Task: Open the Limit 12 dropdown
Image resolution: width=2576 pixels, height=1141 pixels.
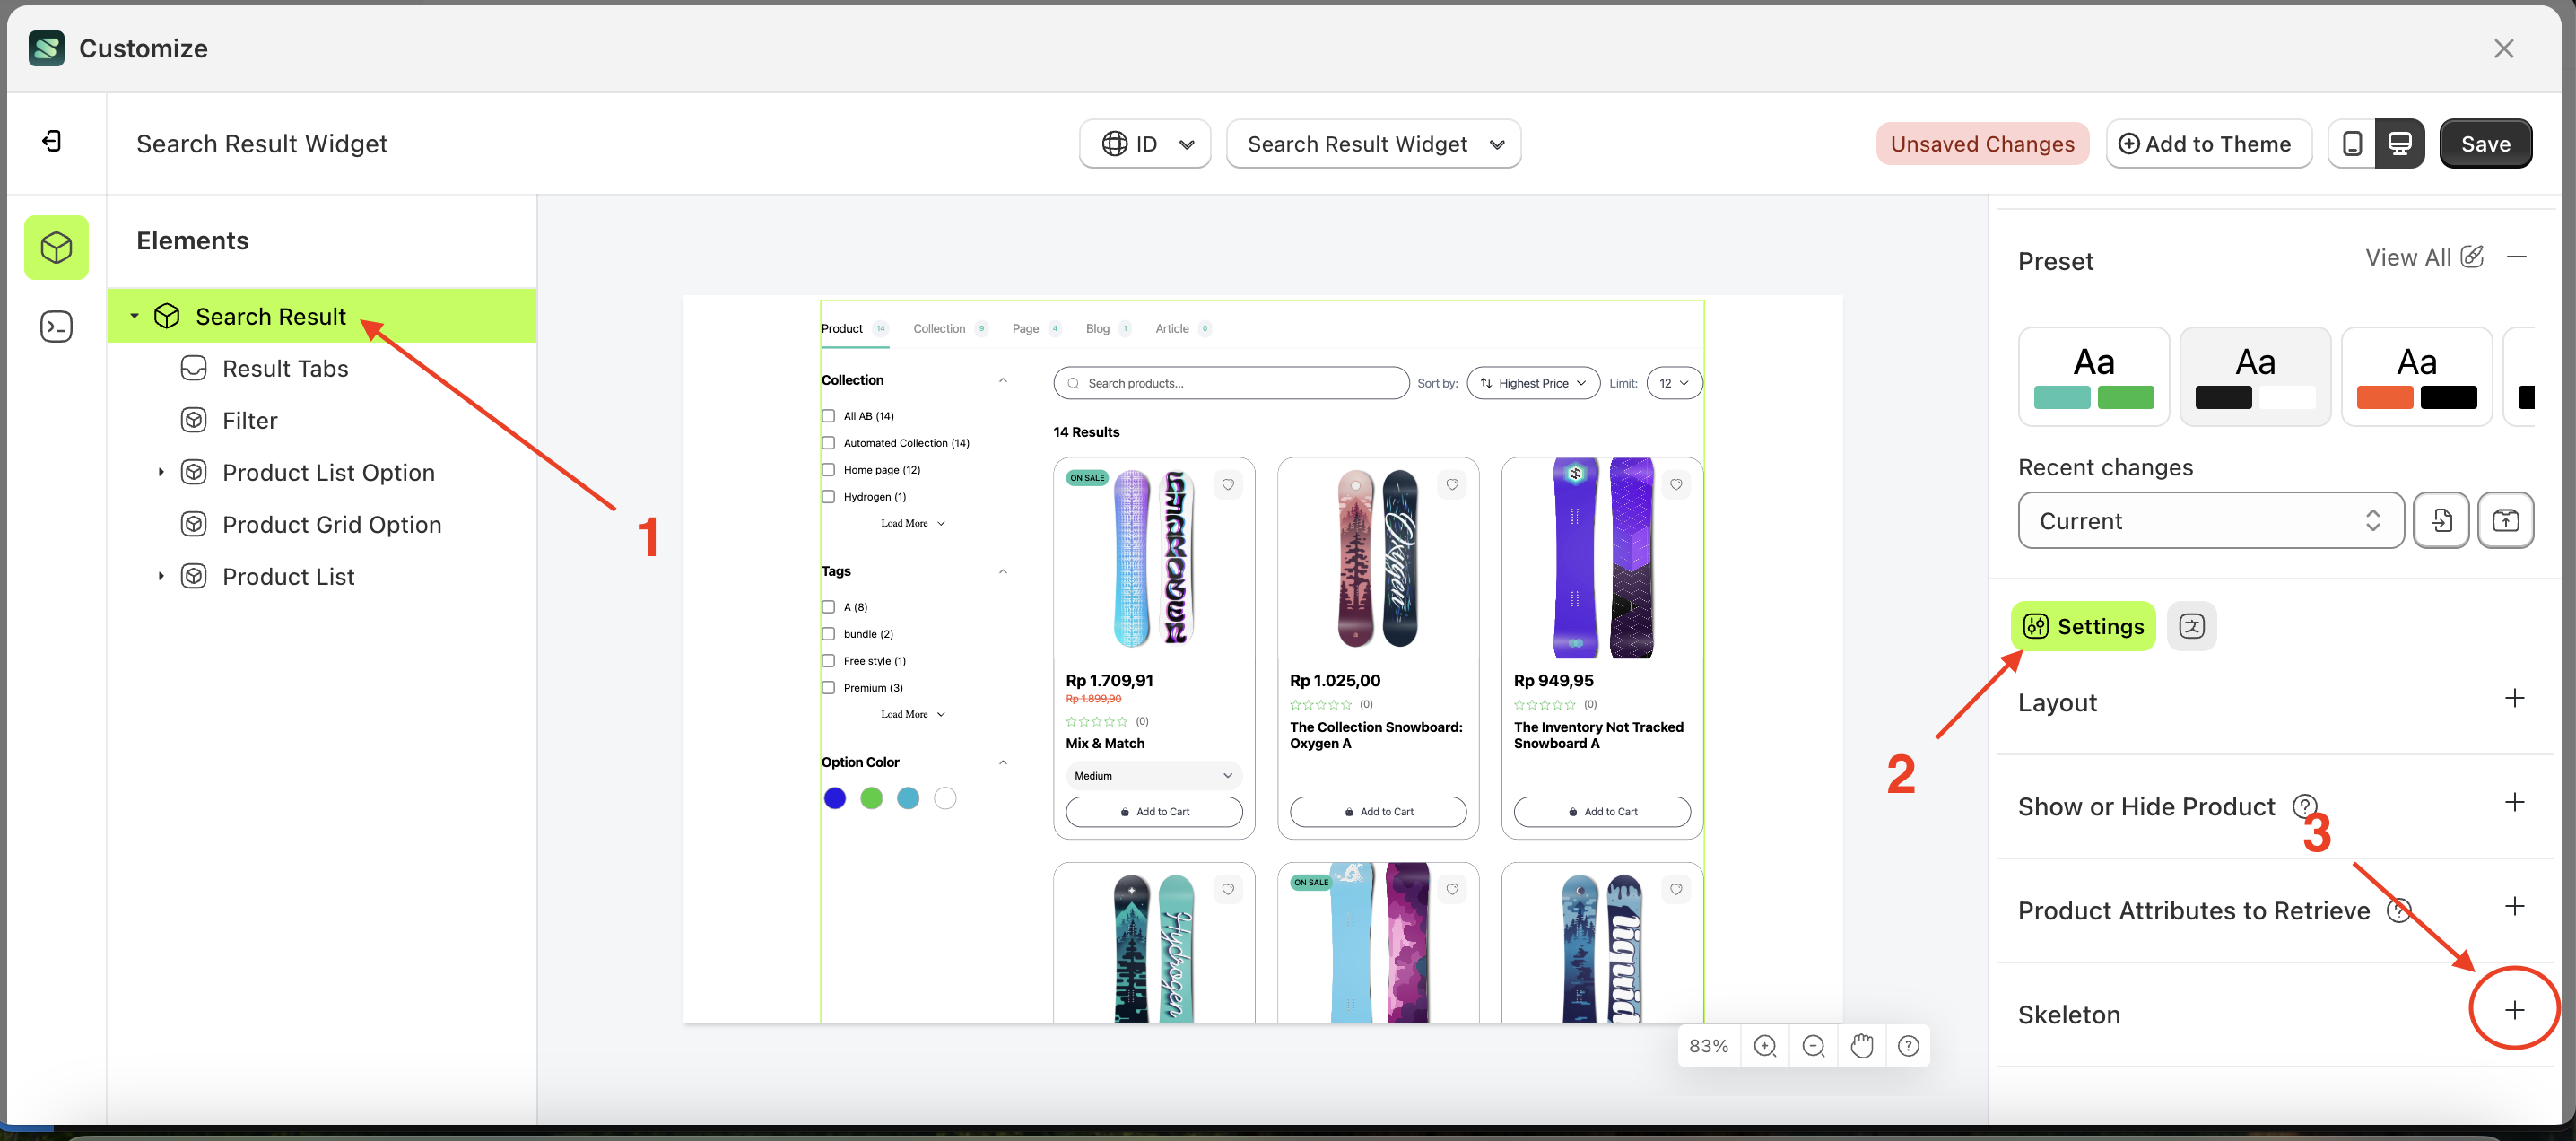Action: [x=1674, y=382]
